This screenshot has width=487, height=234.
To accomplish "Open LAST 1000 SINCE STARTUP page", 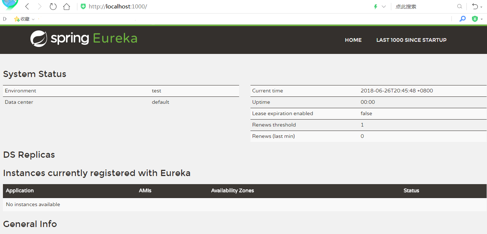I will point(411,40).
